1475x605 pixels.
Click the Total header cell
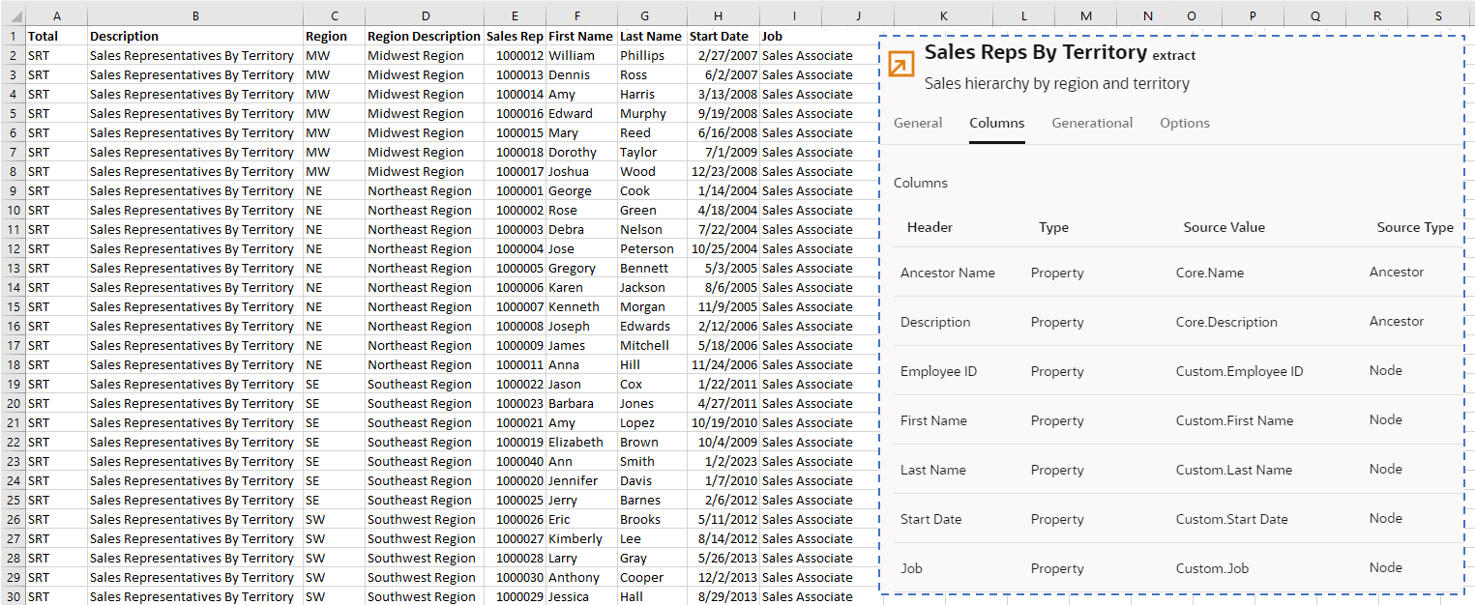56,36
